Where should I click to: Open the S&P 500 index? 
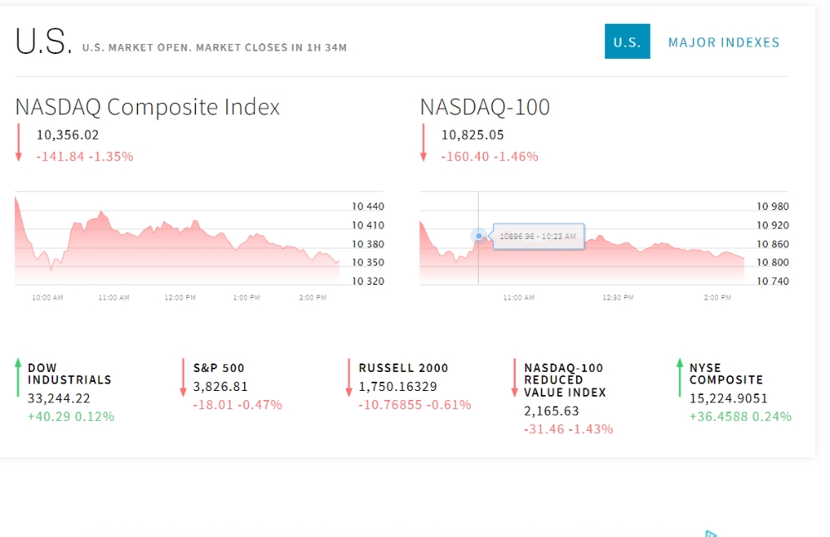point(219,368)
